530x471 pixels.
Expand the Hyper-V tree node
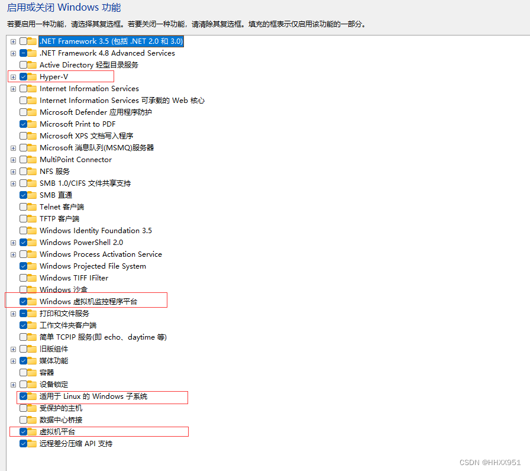[x=13, y=76]
